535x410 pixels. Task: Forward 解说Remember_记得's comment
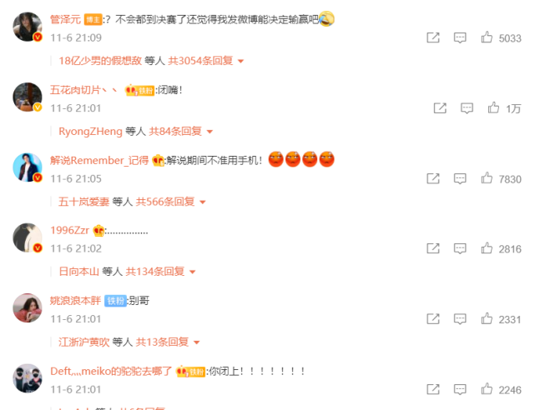coord(433,178)
